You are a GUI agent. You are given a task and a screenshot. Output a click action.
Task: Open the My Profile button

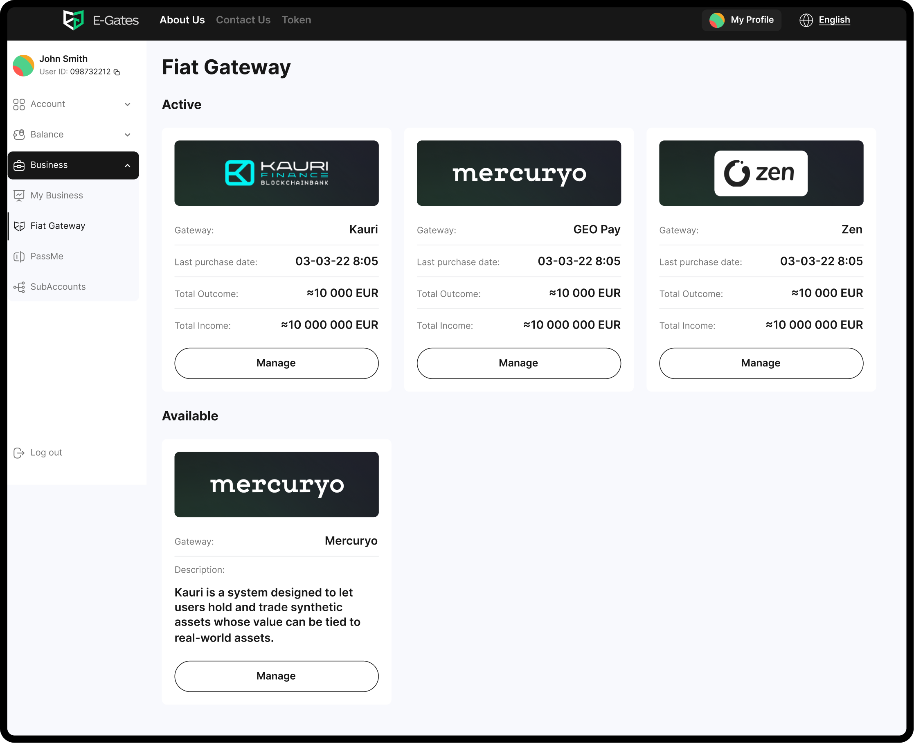point(742,20)
